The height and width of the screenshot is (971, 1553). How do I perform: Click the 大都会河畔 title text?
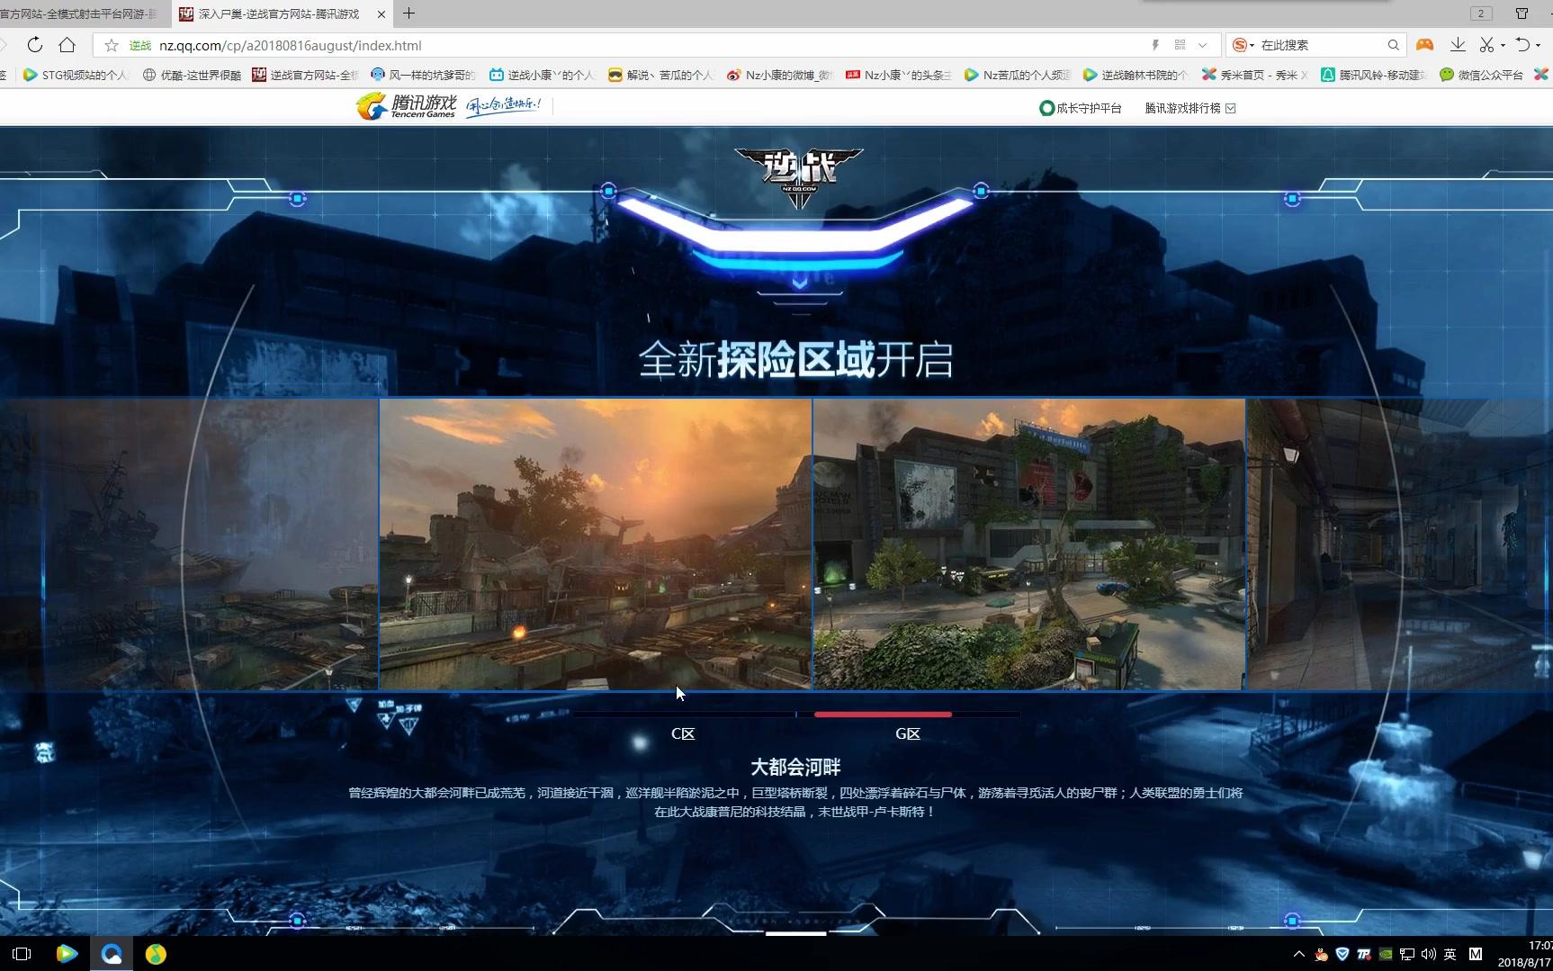(795, 767)
